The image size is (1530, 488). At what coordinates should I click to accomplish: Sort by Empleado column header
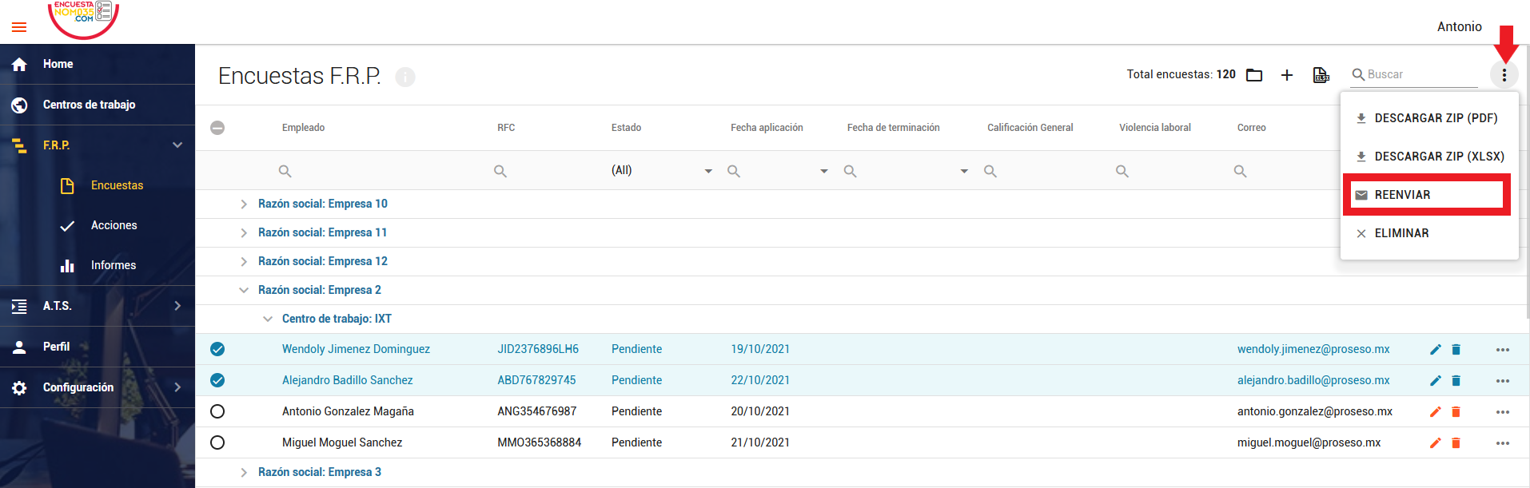[303, 128]
